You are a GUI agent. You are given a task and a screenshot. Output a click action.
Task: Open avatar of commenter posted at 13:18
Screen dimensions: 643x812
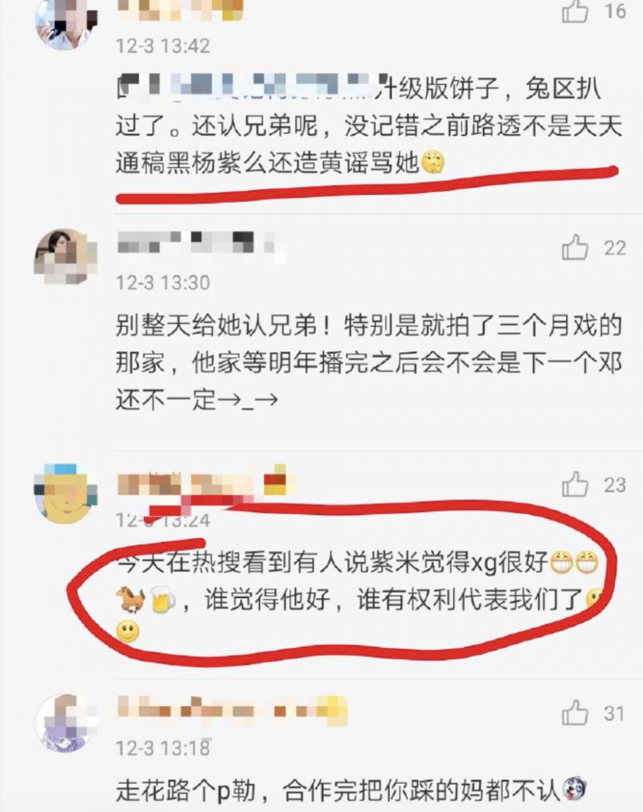[66, 723]
